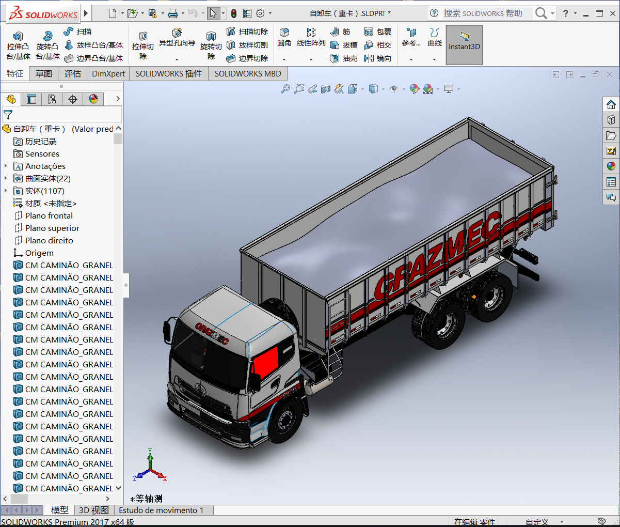
Task: Open the Hole Wizard (异型孔向导)
Action: pos(177,37)
